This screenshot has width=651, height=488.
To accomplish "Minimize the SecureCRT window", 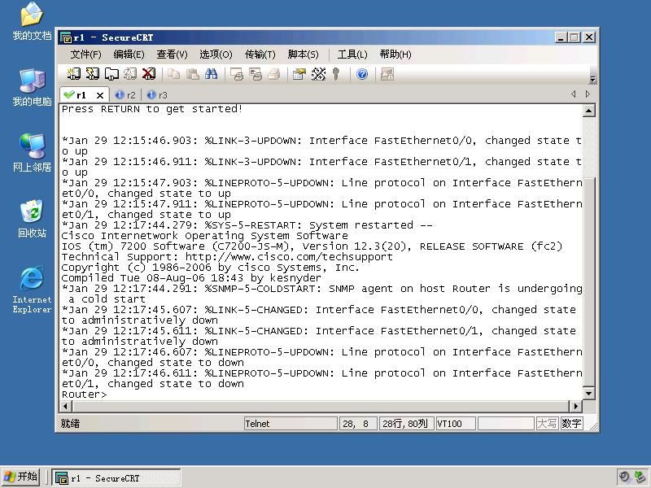I will (561, 37).
